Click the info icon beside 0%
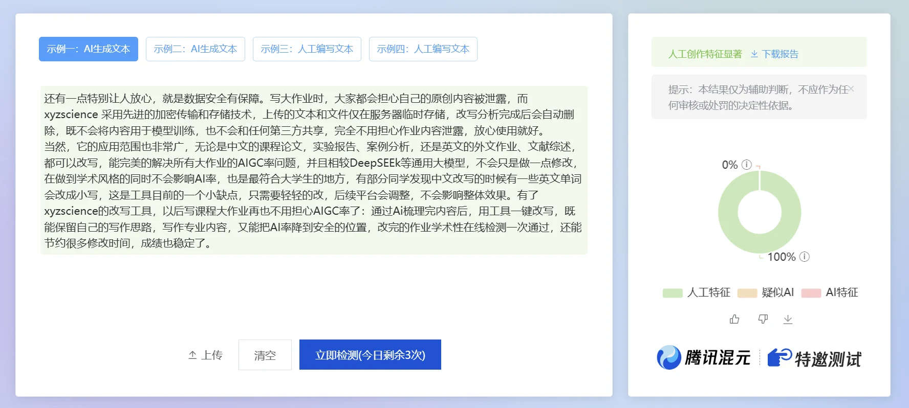This screenshot has width=909, height=408. 747,165
